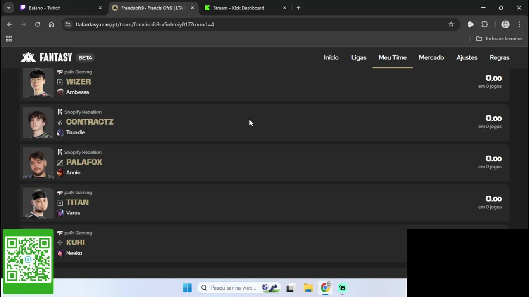Open the Chrome three-dot menu
The width and height of the screenshot is (529, 297).
coord(519,24)
